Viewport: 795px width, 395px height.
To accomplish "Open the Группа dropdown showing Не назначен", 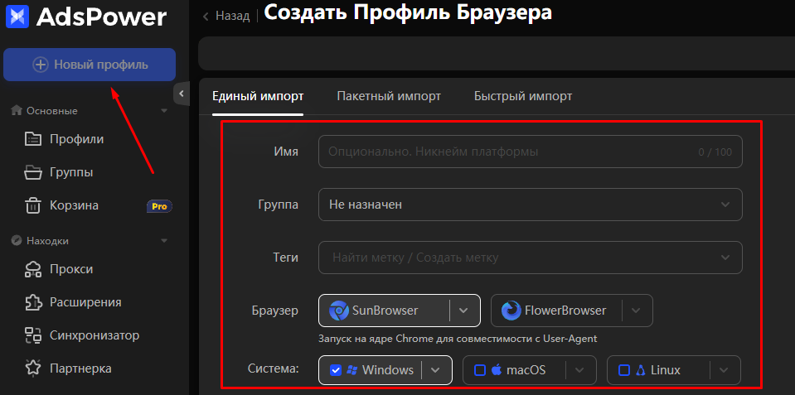I will click(531, 205).
